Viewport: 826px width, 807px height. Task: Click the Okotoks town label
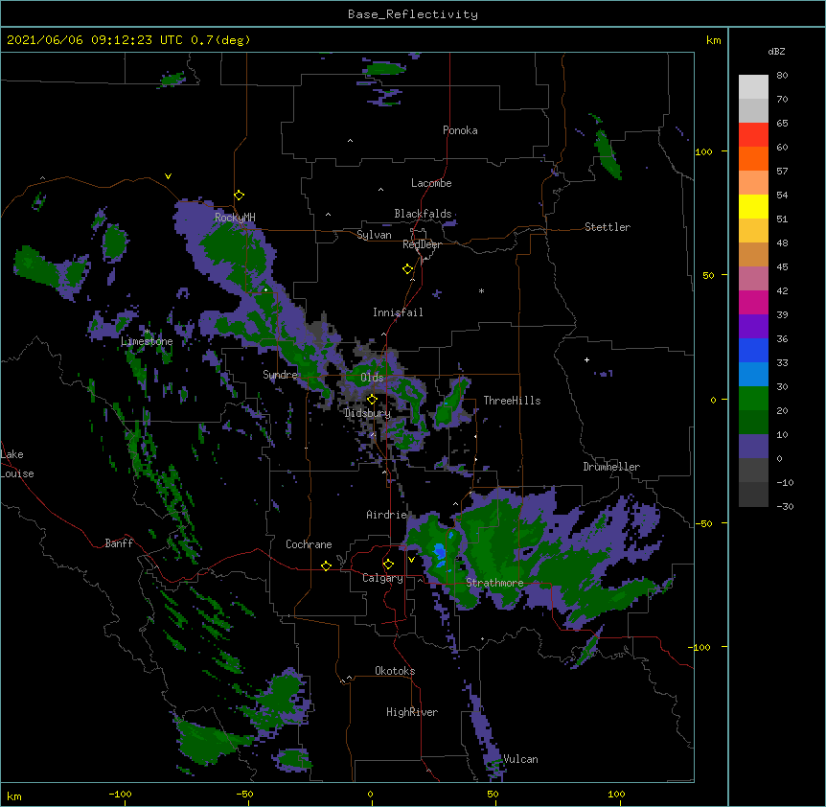[395, 671]
